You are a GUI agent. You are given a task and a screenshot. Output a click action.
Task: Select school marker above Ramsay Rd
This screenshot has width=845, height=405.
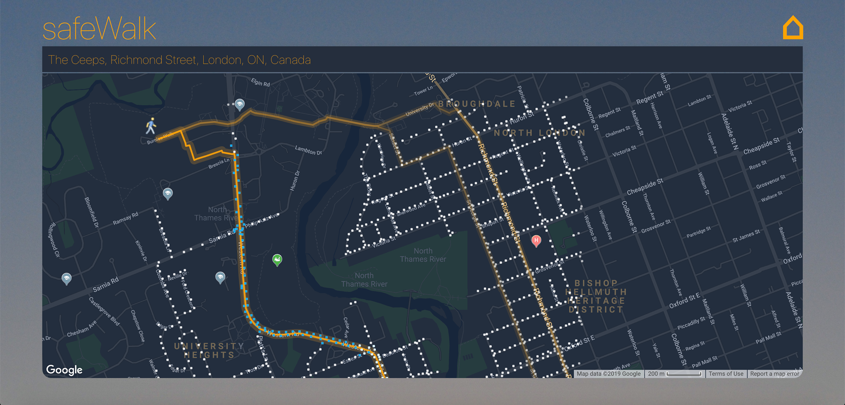[168, 193]
